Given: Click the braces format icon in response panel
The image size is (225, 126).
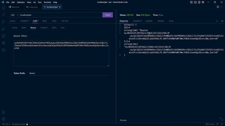Looking at the screenshot, I should click(217, 21).
